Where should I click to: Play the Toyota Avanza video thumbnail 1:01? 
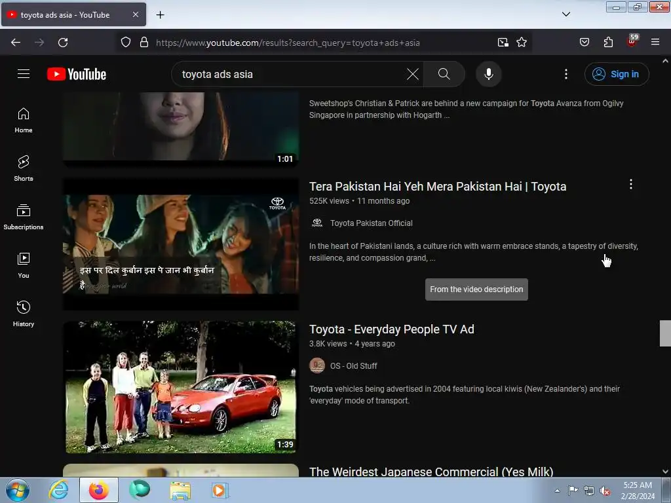[x=181, y=129]
